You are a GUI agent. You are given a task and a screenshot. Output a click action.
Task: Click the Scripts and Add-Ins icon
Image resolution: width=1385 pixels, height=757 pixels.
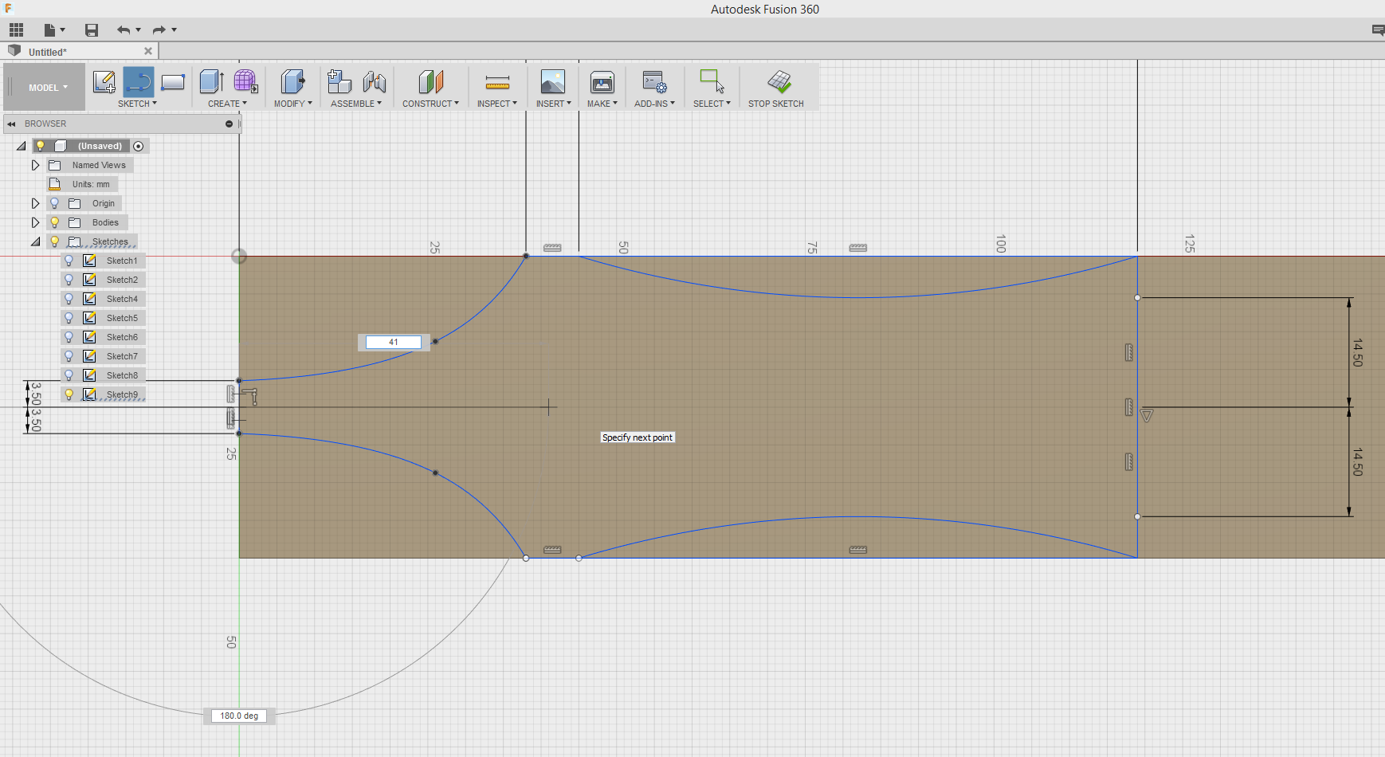pos(654,81)
